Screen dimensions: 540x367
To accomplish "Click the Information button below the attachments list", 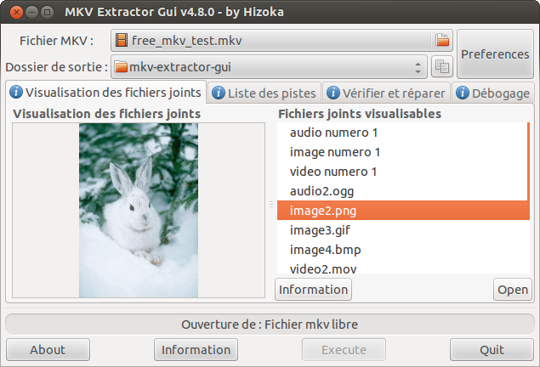I will [x=313, y=289].
